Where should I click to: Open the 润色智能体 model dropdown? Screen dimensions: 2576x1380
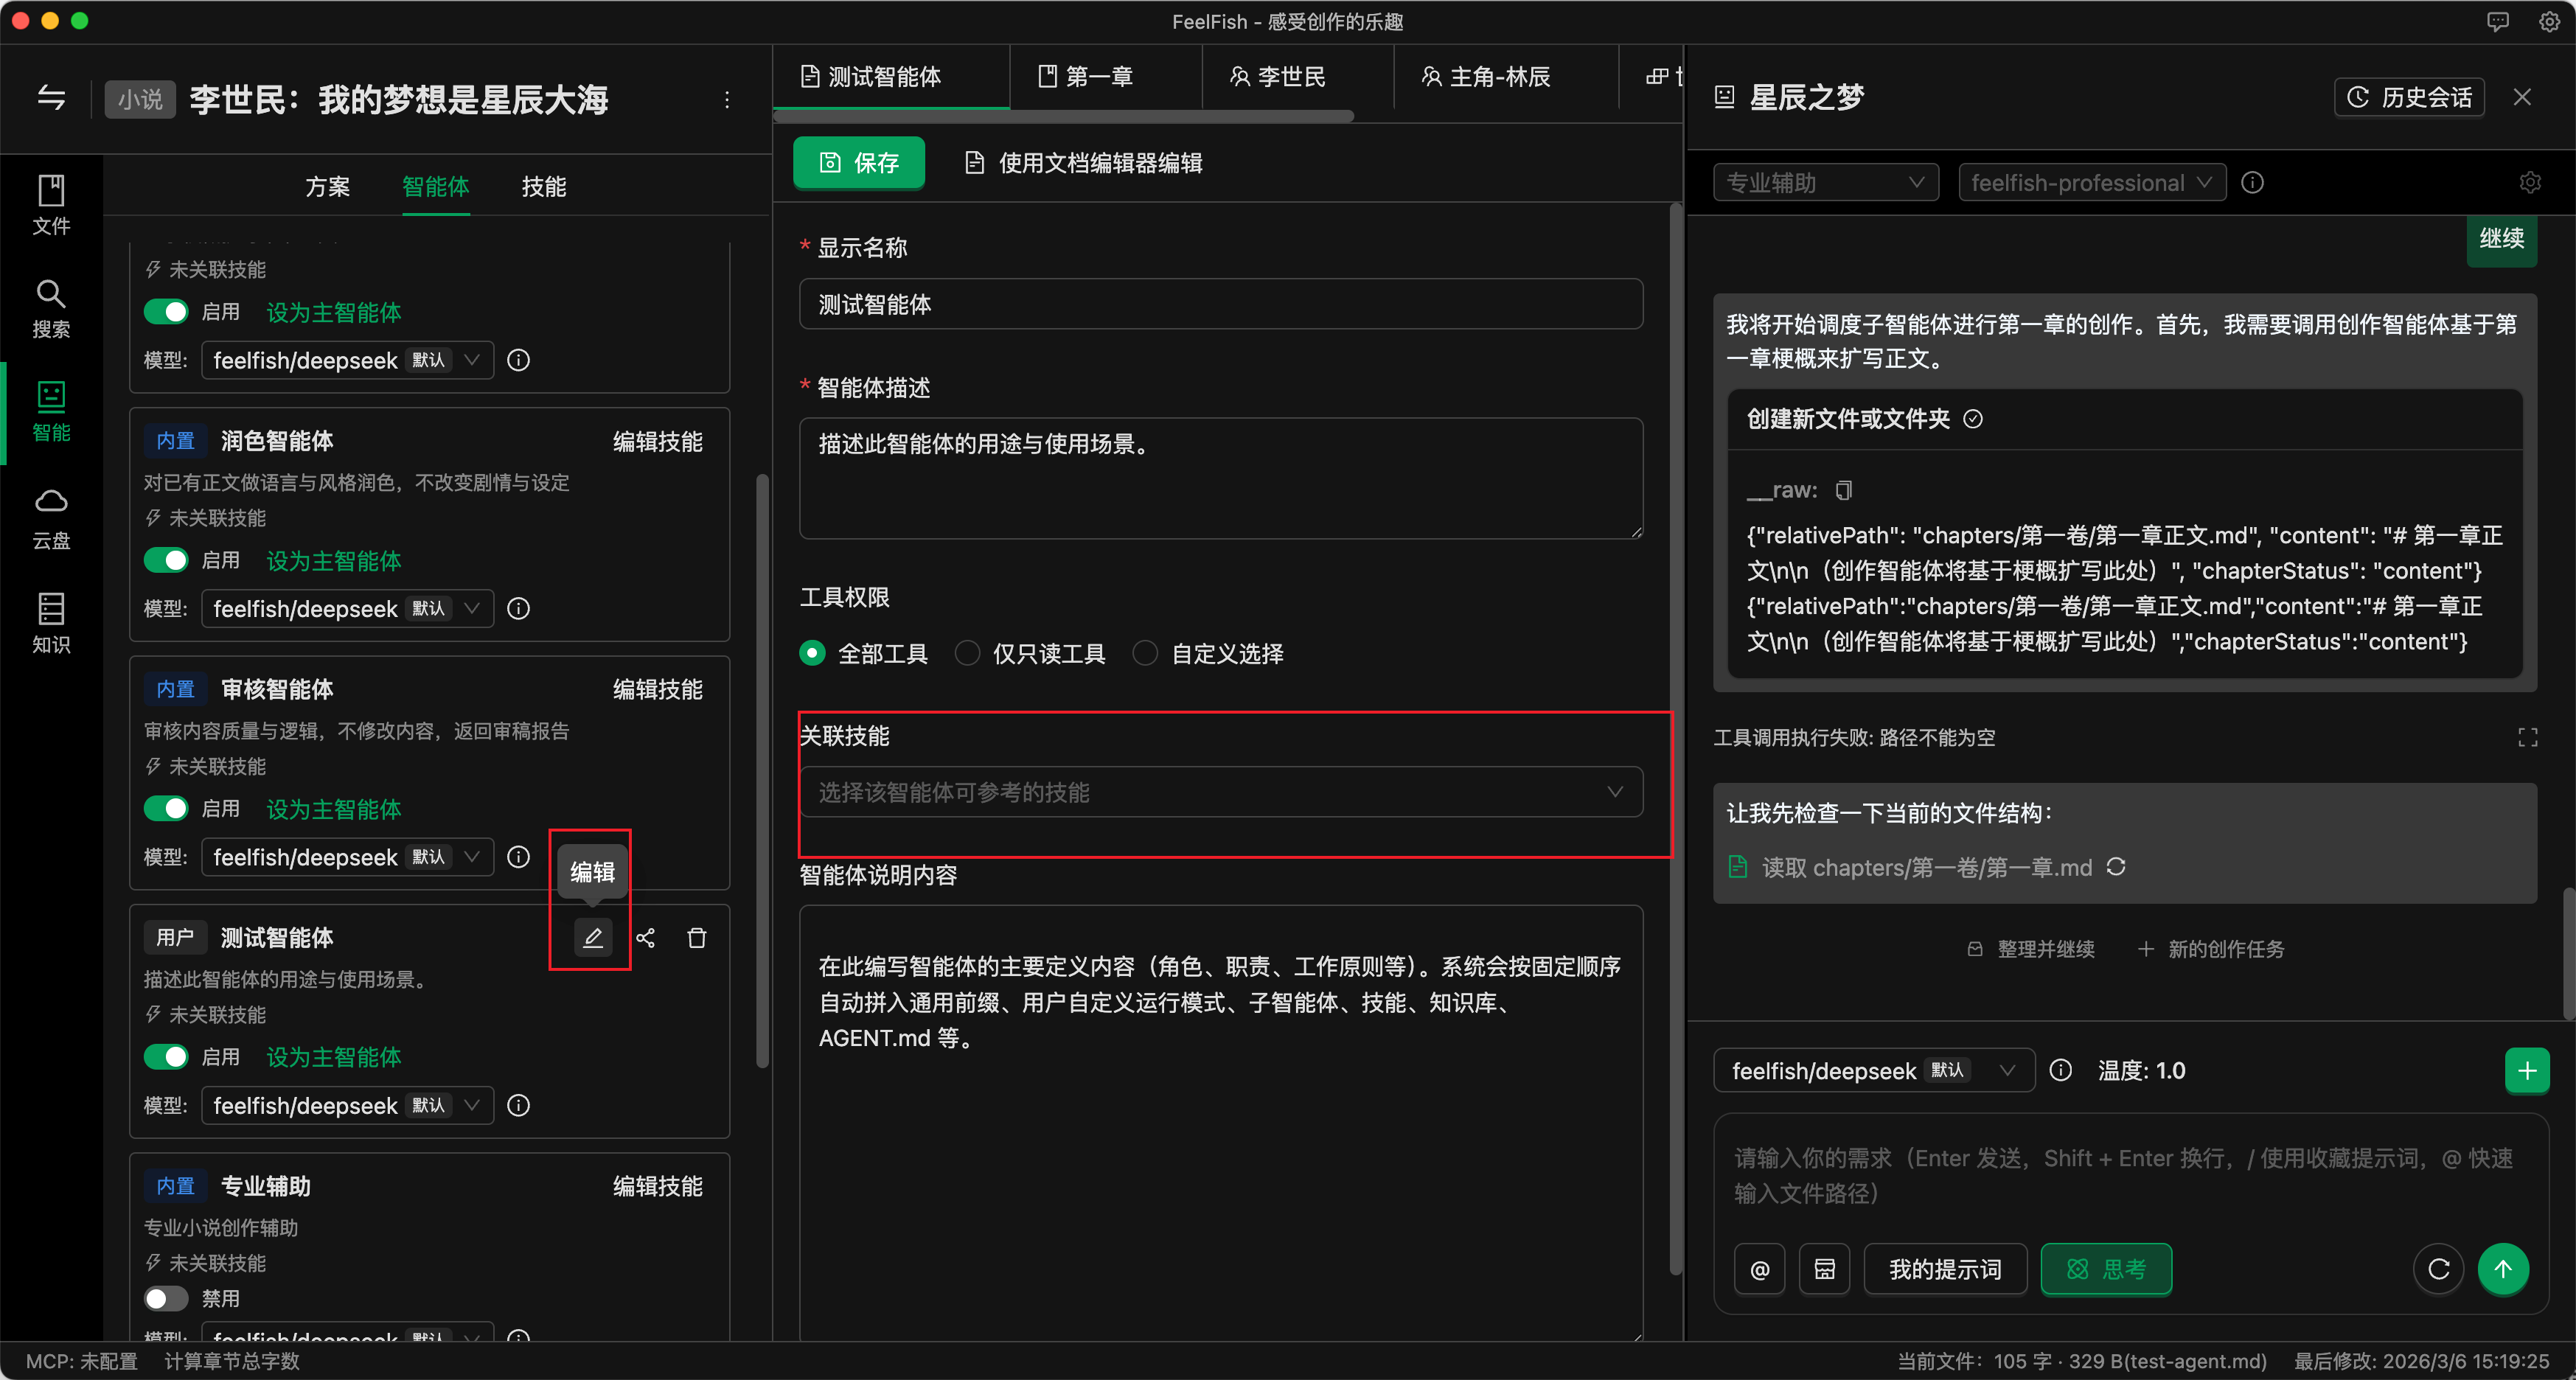[347, 608]
